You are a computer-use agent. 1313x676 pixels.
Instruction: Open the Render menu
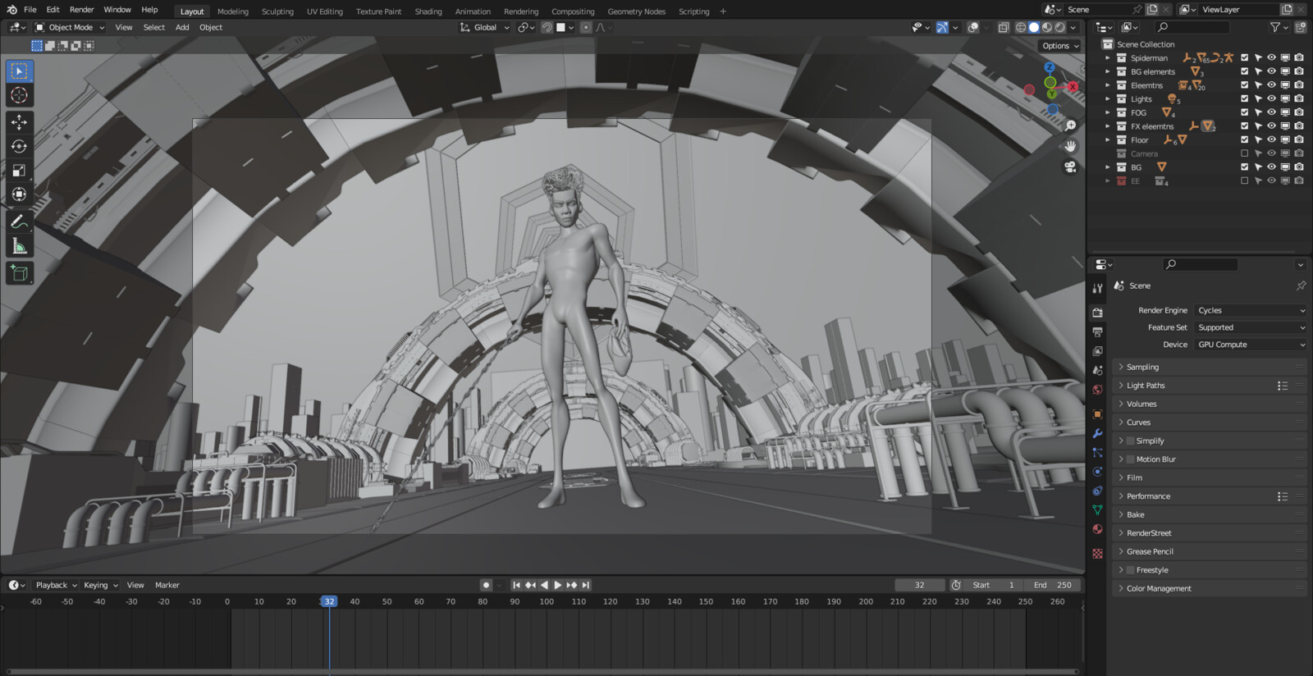pos(82,10)
